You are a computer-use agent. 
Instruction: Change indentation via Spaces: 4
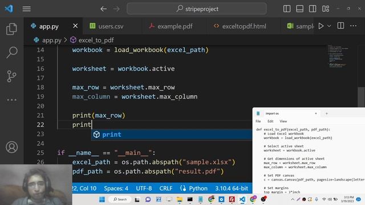click(x=116, y=188)
